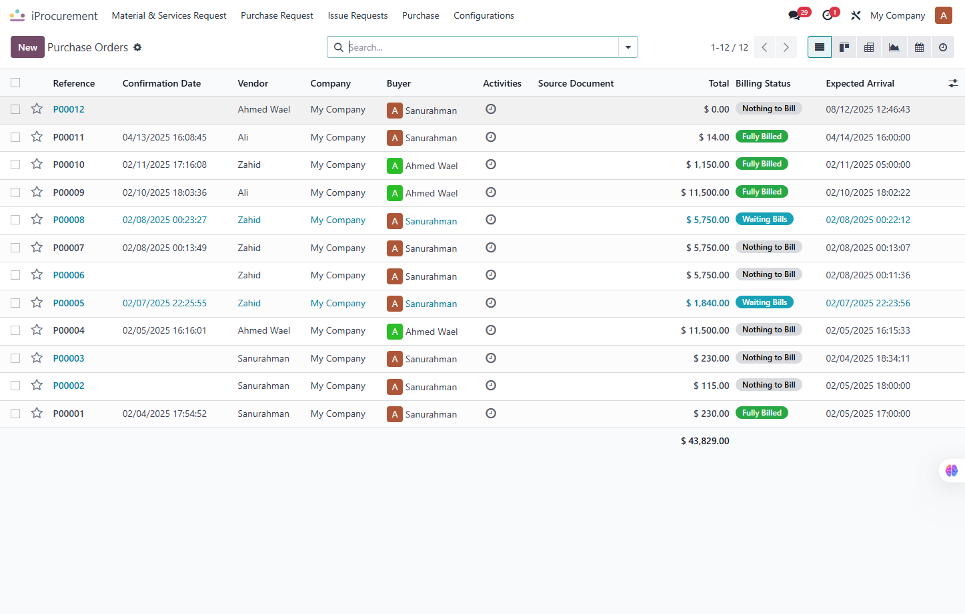Go to the next page of records

click(786, 47)
